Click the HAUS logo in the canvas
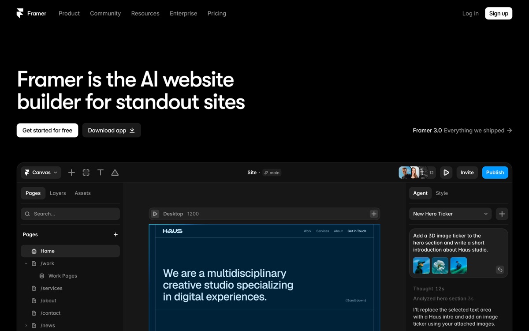Viewport: 529px width, 331px height. pyautogui.click(x=172, y=231)
